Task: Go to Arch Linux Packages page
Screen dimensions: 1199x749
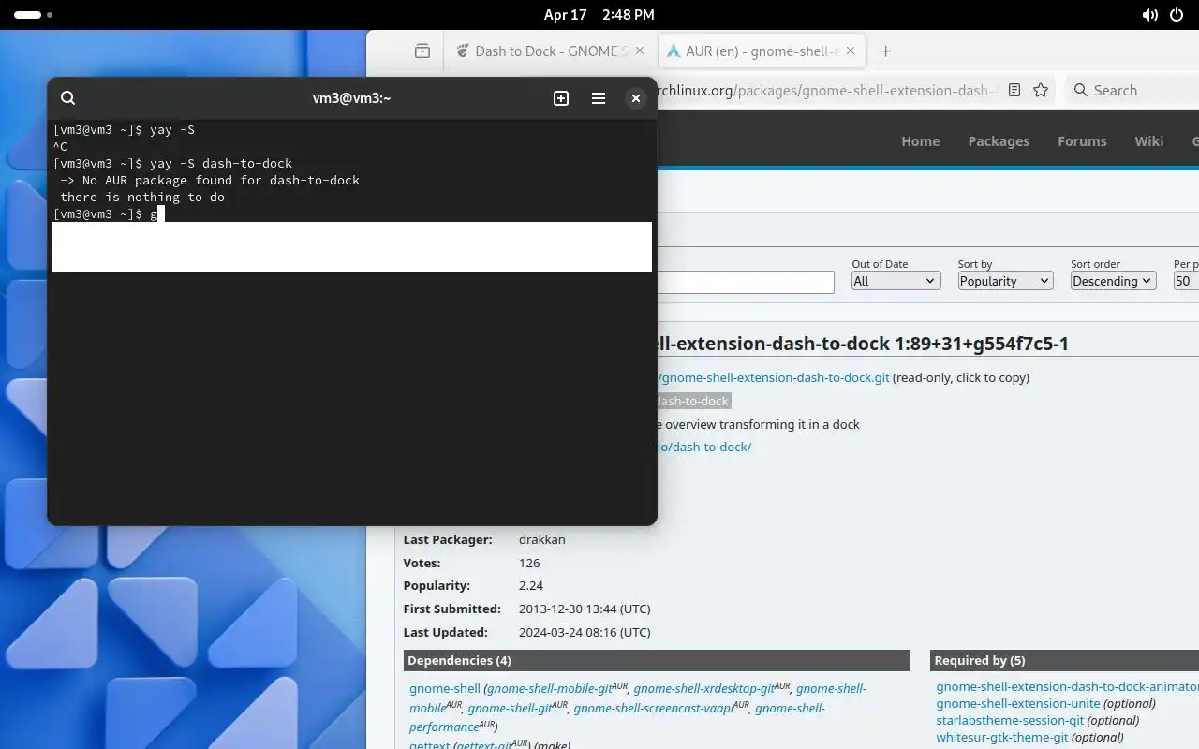Action: point(999,141)
